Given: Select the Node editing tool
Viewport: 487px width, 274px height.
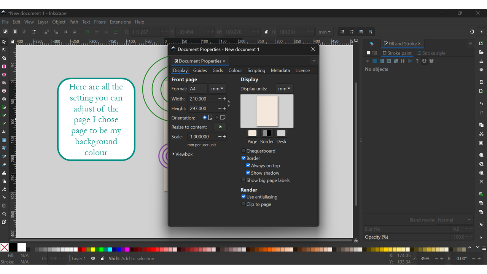Looking at the screenshot, I should click(4, 50).
